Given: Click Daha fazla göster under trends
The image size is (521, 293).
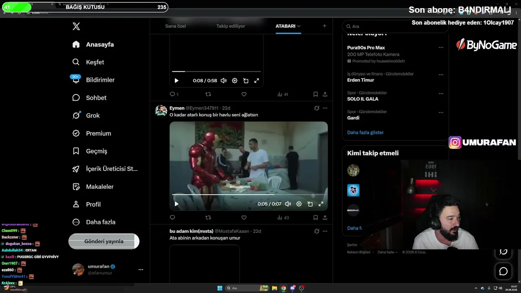Looking at the screenshot, I should 366,132.
